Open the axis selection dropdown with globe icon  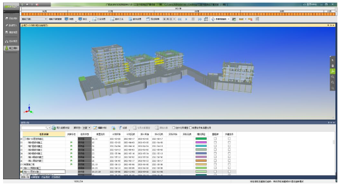pos(220,19)
